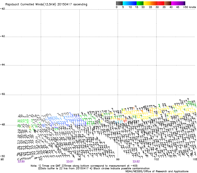The height and width of the screenshot is (173, 197).
Task: Click the '>50 knots' legend label
Action: (189, 7)
